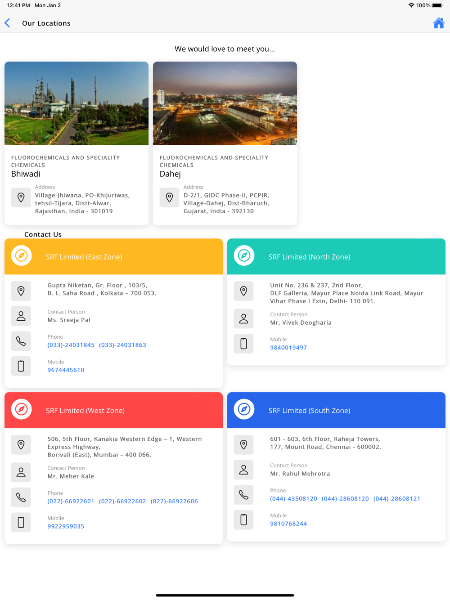Tap the East Zone Kolkata address pin icon
The image size is (450, 600).
coord(21,291)
